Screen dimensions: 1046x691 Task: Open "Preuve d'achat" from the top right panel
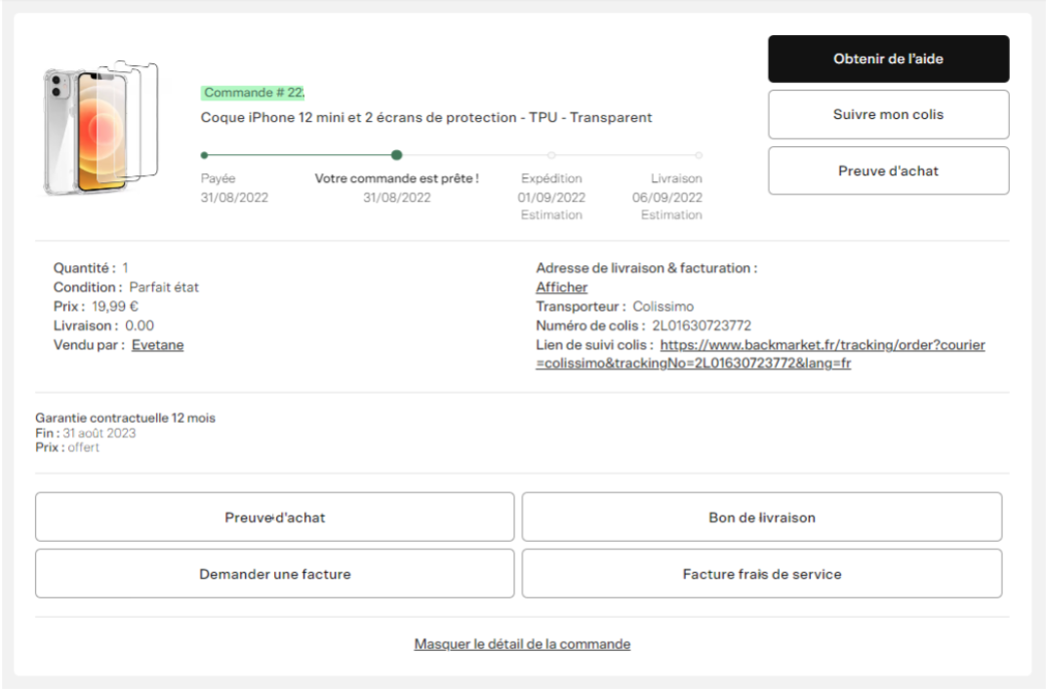pos(888,171)
